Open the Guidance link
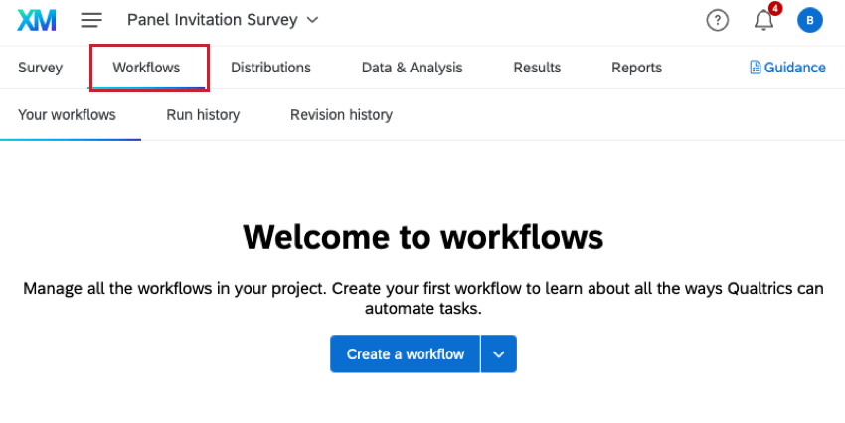This screenshot has height=423, width=845. coord(794,68)
